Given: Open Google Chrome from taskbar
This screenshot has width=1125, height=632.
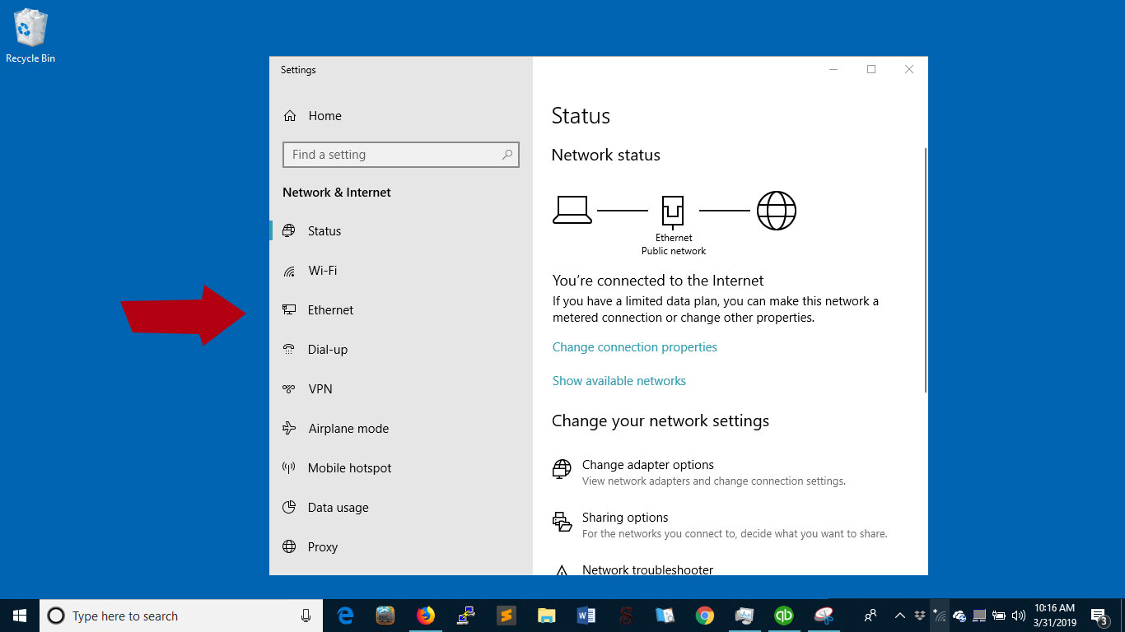Looking at the screenshot, I should point(704,616).
